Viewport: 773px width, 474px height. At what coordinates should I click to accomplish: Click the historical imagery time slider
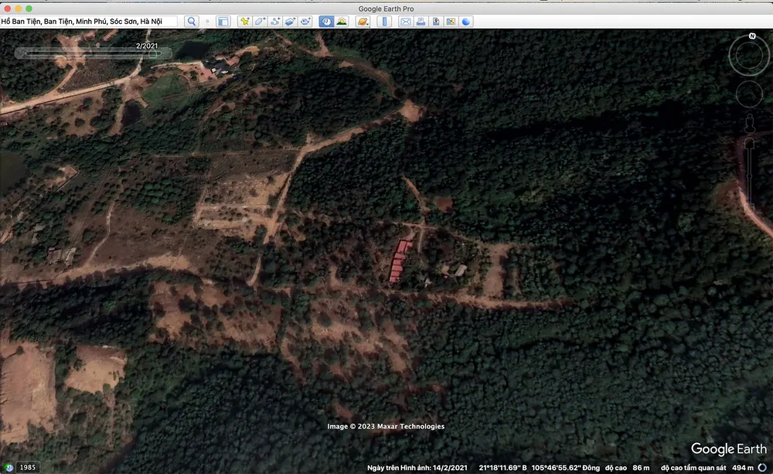(89, 54)
